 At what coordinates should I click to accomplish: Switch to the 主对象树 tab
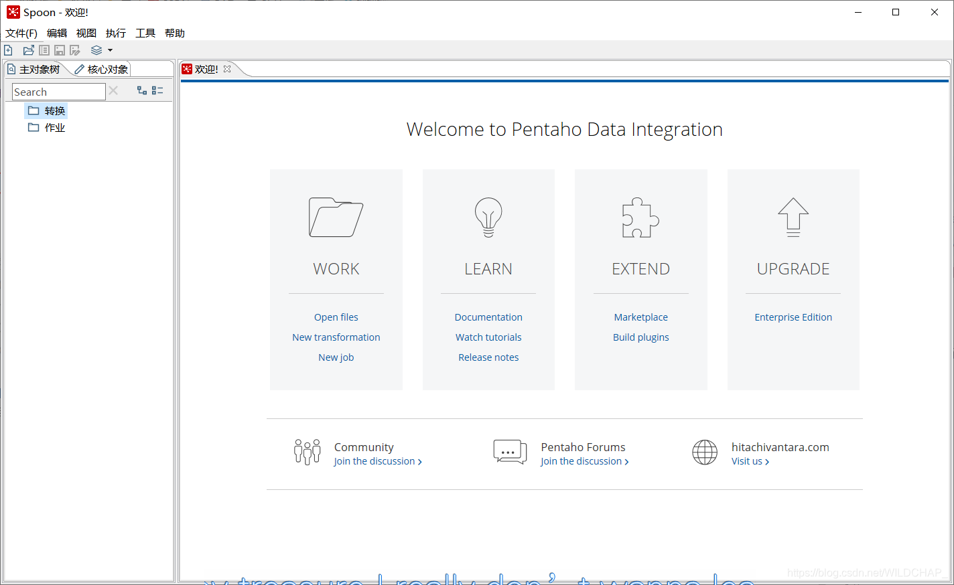[x=33, y=69]
